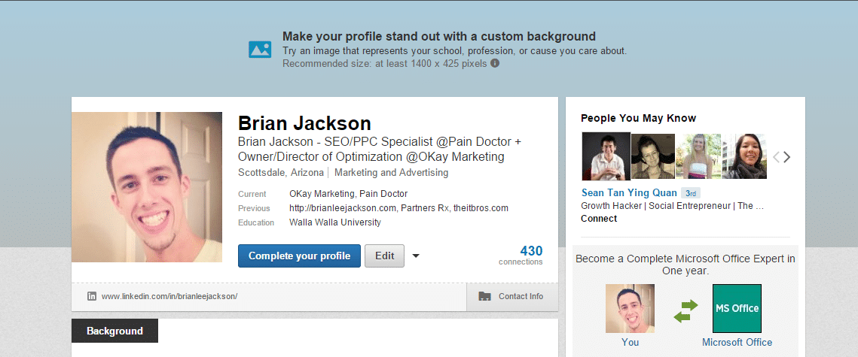858x357 pixels.
Task: Click your small photo in Office ad
Action: [630, 308]
